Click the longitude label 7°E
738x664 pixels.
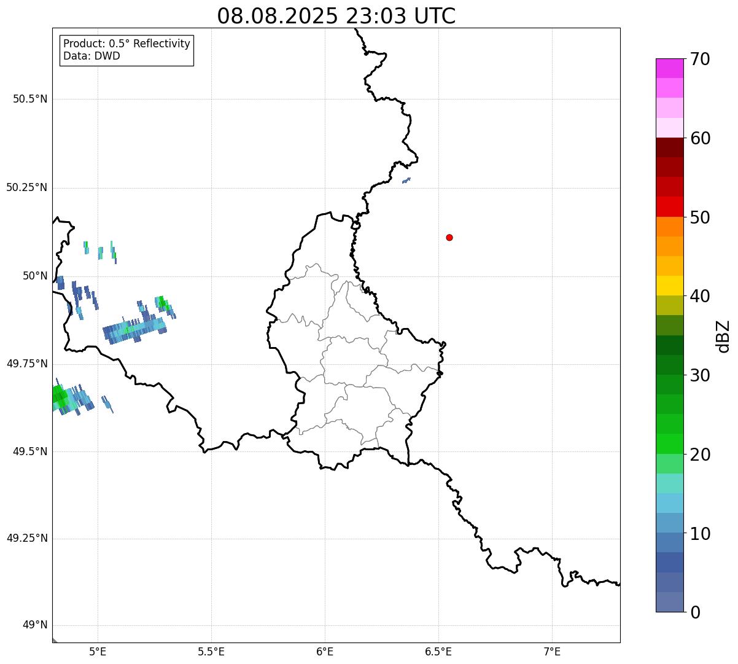(552, 651)
